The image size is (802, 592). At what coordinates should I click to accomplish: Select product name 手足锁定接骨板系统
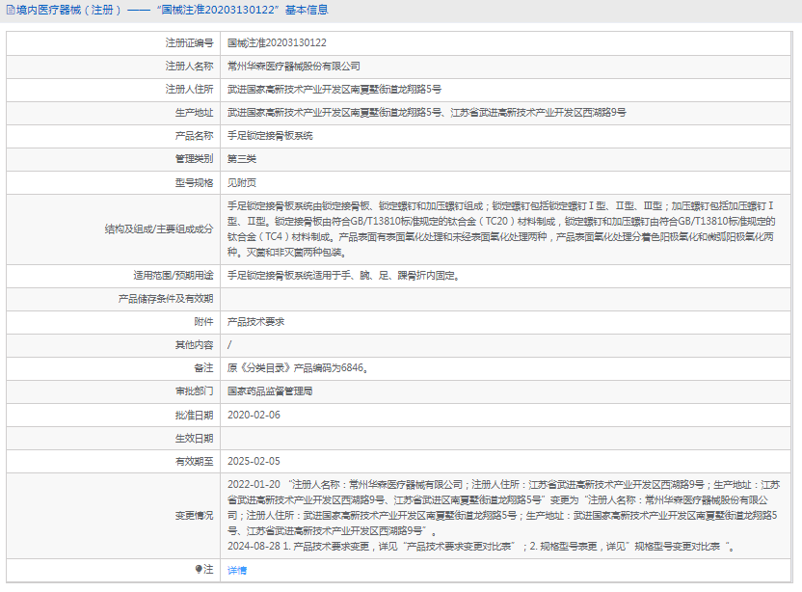270,136
